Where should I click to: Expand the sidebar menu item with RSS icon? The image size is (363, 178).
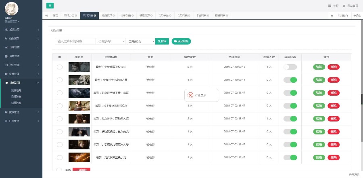point(21,38)
